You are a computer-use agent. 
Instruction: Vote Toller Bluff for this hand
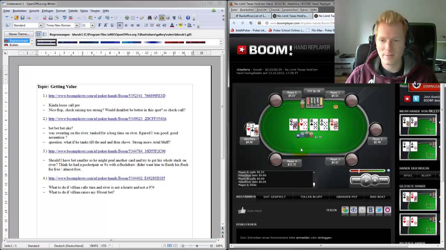click(311, 197)
